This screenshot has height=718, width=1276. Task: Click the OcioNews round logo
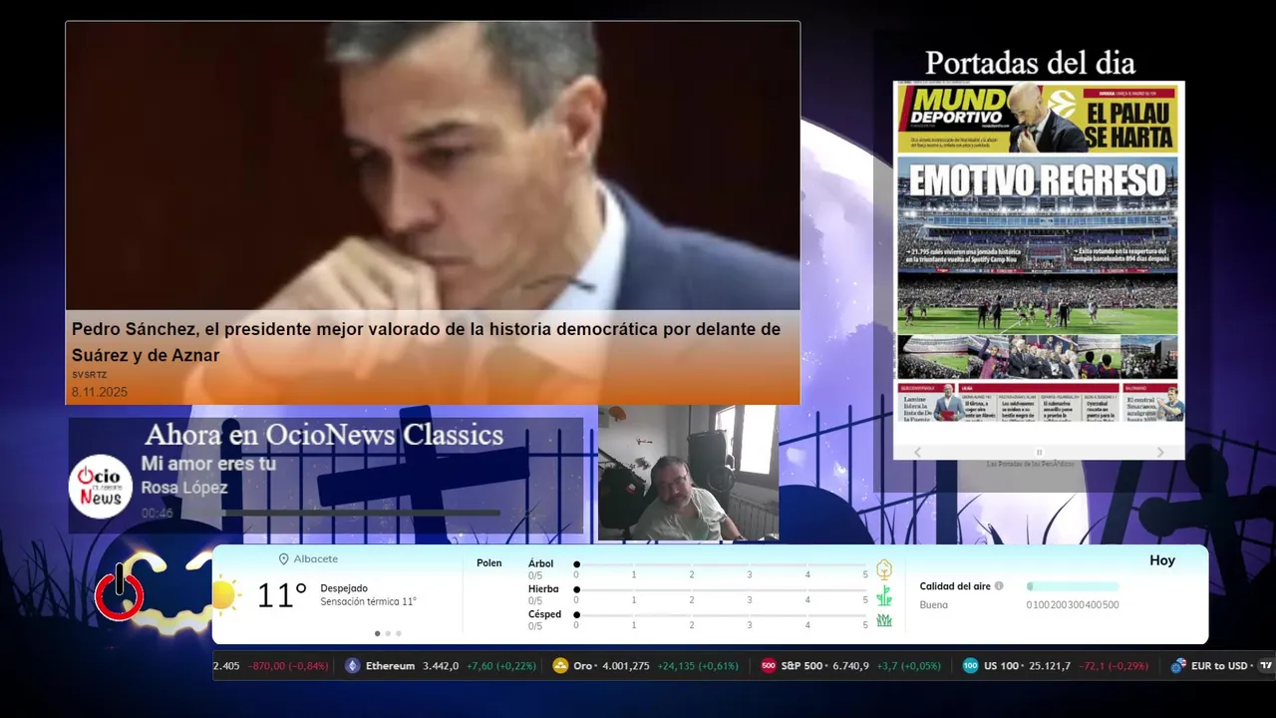pyautogui.click(x=101, y=486)
